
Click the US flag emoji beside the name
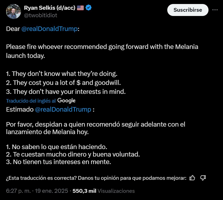click(80, 8)
